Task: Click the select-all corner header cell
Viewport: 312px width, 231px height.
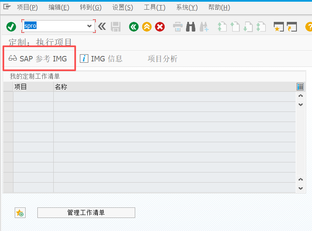Action: [8, 87]
